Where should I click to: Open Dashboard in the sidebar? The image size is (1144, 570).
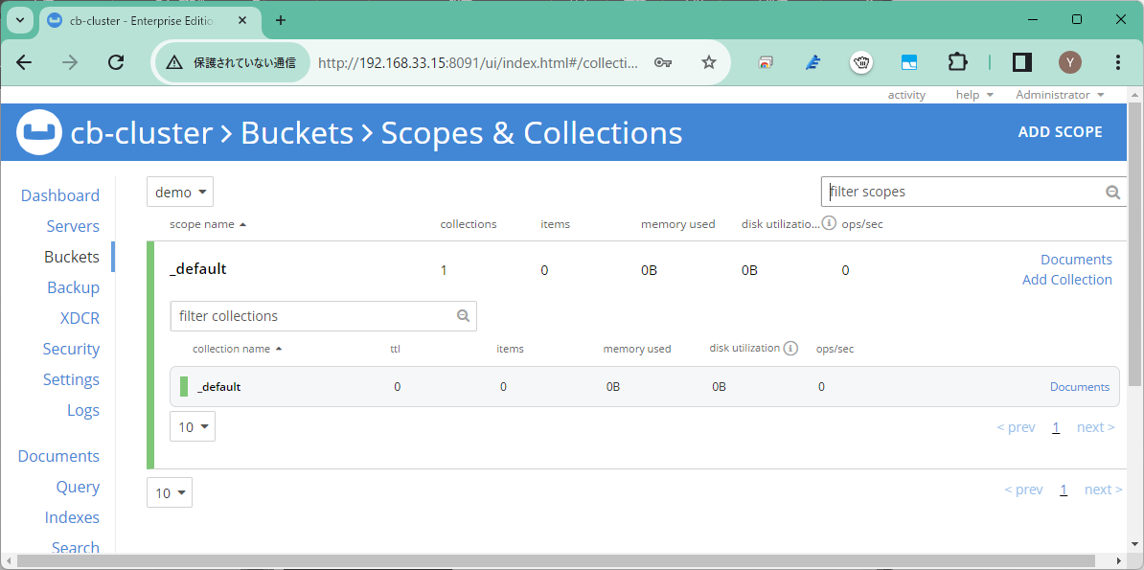[60, 195]
